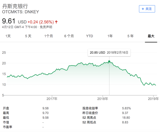Select the 最大 max range tab
The height and width of the screenshot is (132, 160).
(x=151, y=36)
